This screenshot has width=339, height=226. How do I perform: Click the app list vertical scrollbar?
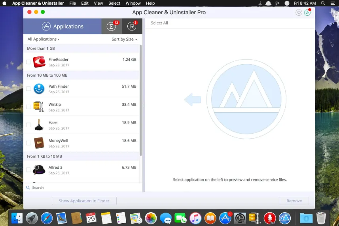tap(141, 100)
